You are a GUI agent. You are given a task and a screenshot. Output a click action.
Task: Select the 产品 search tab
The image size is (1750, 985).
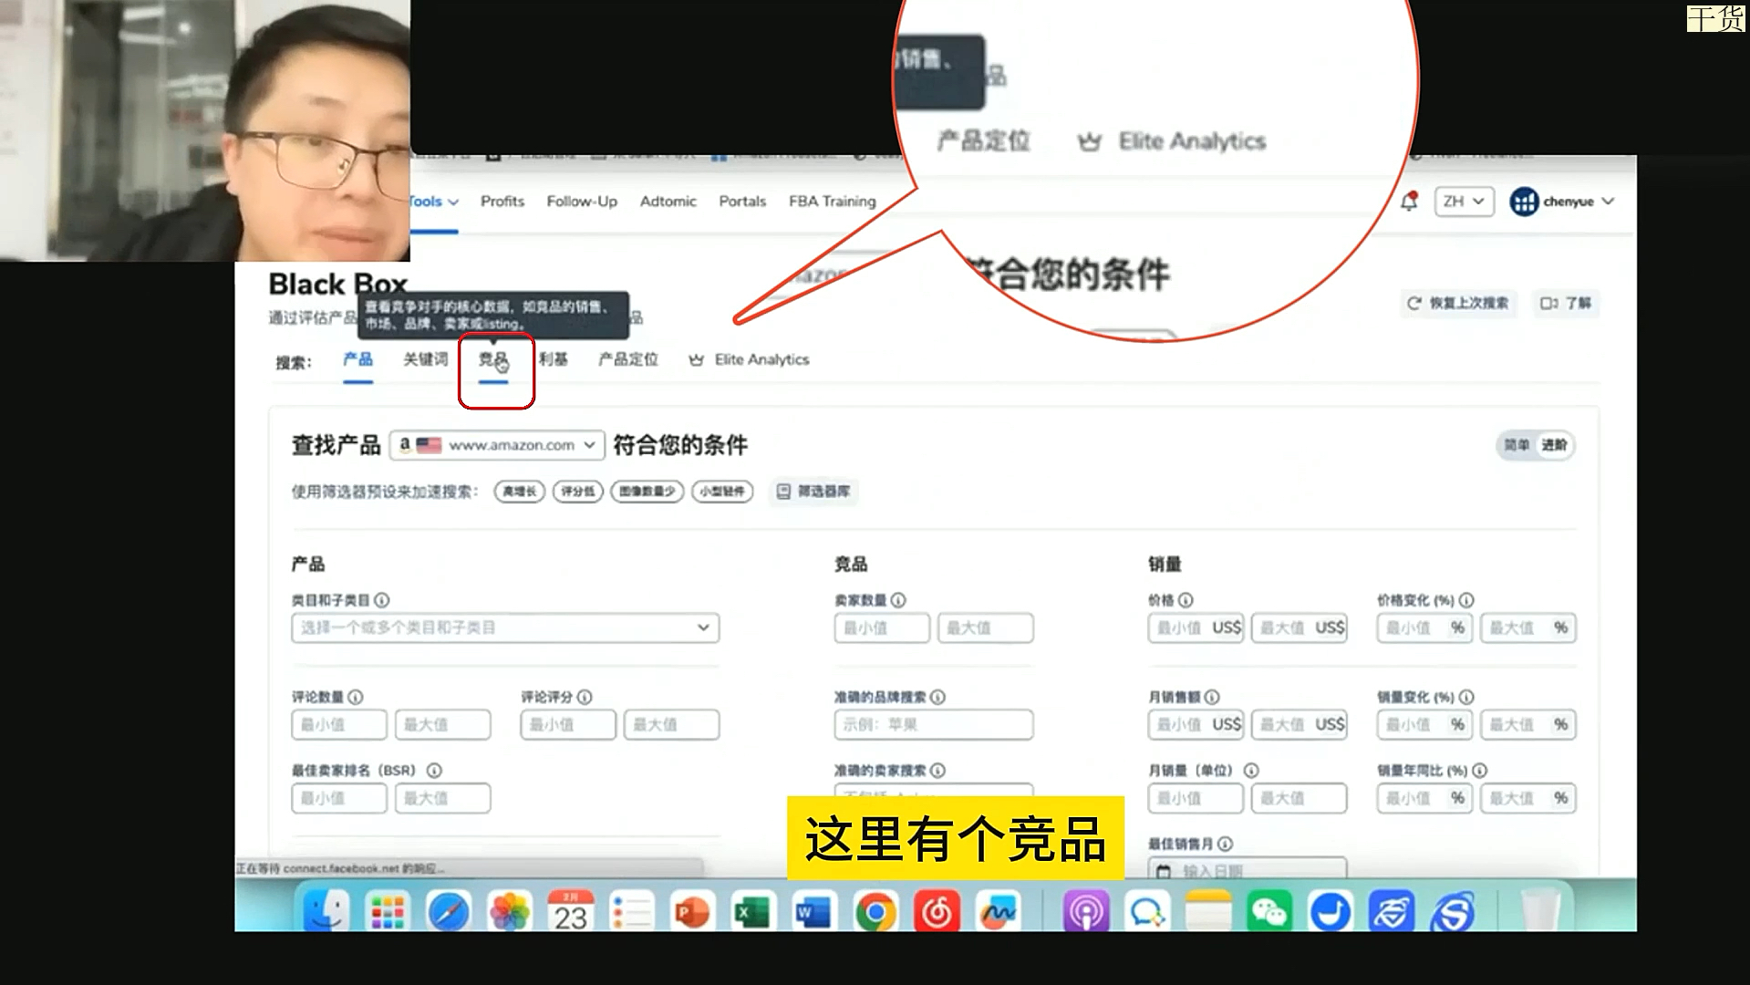click(x=357, y=360)
